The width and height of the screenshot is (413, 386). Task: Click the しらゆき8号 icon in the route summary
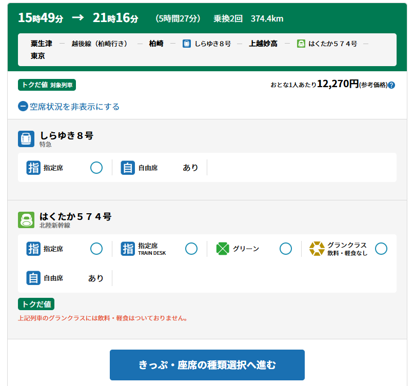(186, 44)
